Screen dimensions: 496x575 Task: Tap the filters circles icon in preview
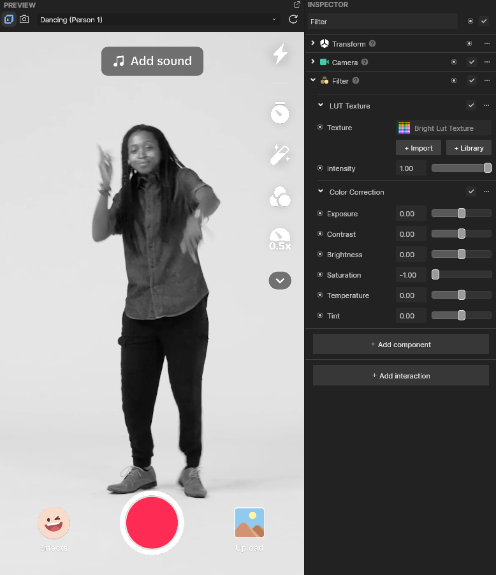[x=280, y=197]
